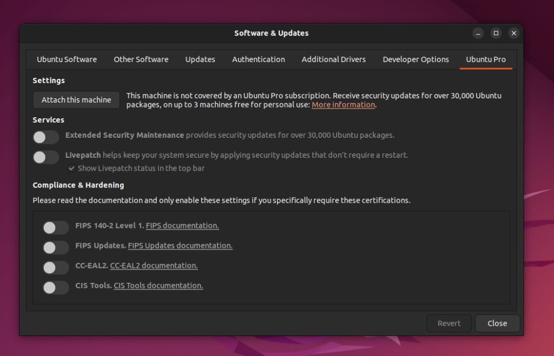Uncheck Show Livepatch status in top bar
The width and height of the screenshot is (554, 356).
71,169
